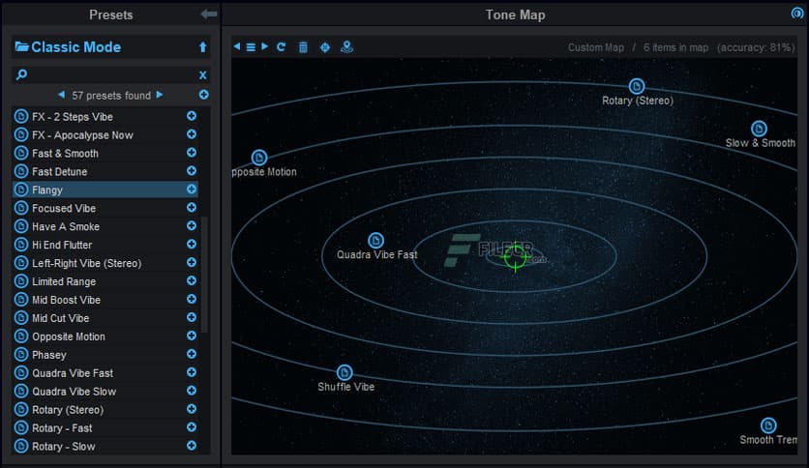Add Have A Smoke to map
The image size is (809, 468).
tap(192, 225)
